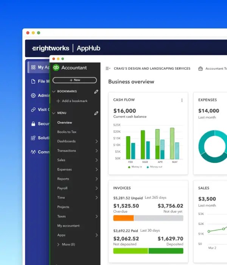Click the Money out legend dot

point(148,167)
